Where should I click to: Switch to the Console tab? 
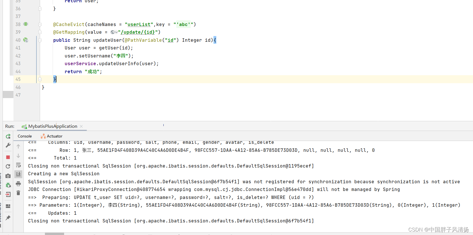coord(25,136)
